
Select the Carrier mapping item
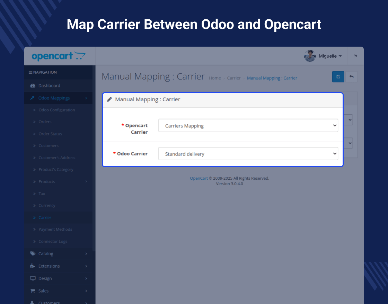(45, 218)
